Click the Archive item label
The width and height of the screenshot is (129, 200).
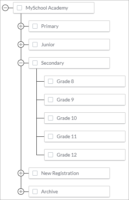(x=49, y=192)
